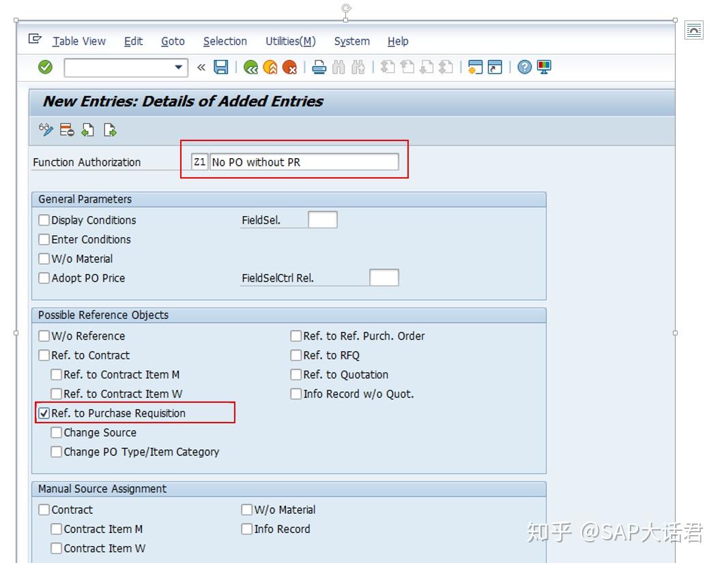Click the menu-bar window icon at the left of Table View
Screen dimensions: 722x563
(x=35, y=39)
